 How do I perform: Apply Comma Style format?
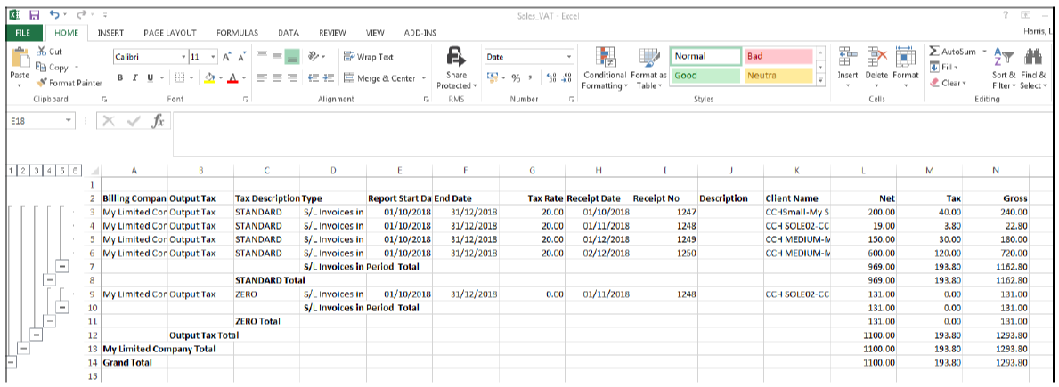pos(530,78)
